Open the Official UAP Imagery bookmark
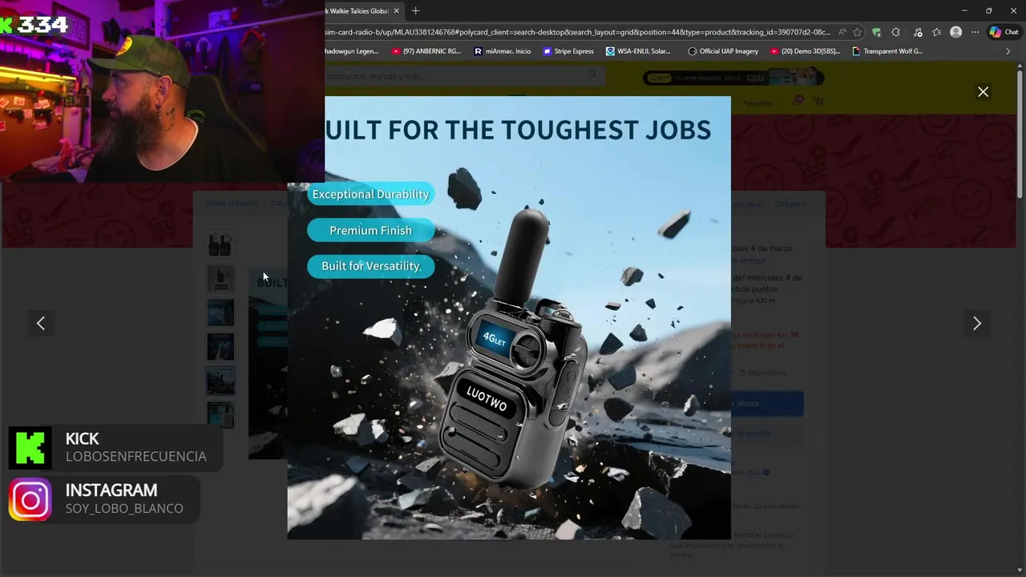The width and height of the screenshot is (1026, 577). pyautogui.click(x=723, y=51)
